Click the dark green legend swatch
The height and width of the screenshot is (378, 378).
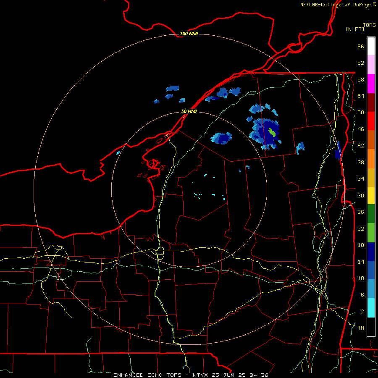coord(371,214)
